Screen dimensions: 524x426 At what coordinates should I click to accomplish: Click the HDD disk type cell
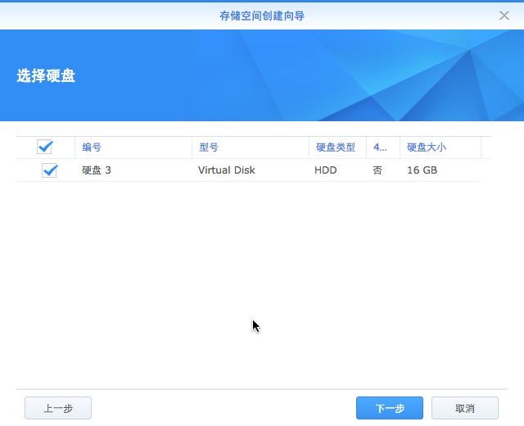point(326,170)
